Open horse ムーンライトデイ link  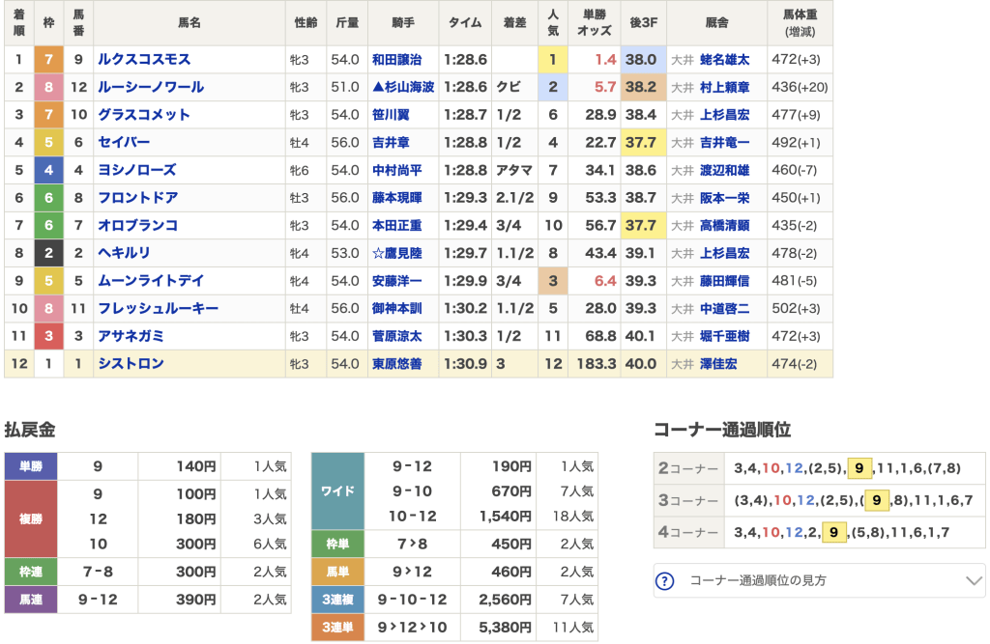pos(151,281)
